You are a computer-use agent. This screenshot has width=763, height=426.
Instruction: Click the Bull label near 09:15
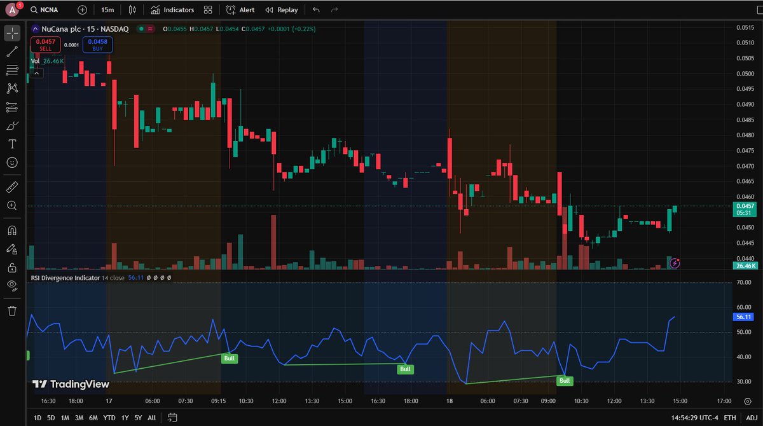[229, 359]
